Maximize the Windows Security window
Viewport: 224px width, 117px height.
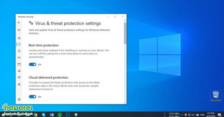115,17
